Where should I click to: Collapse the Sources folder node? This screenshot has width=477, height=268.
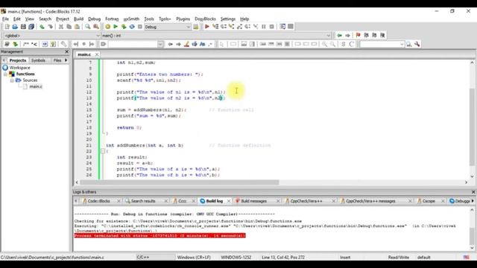point(12,80)
